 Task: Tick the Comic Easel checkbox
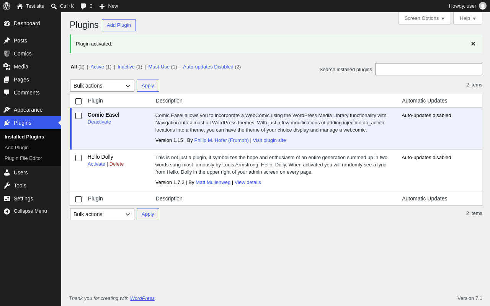coord(78,116)
